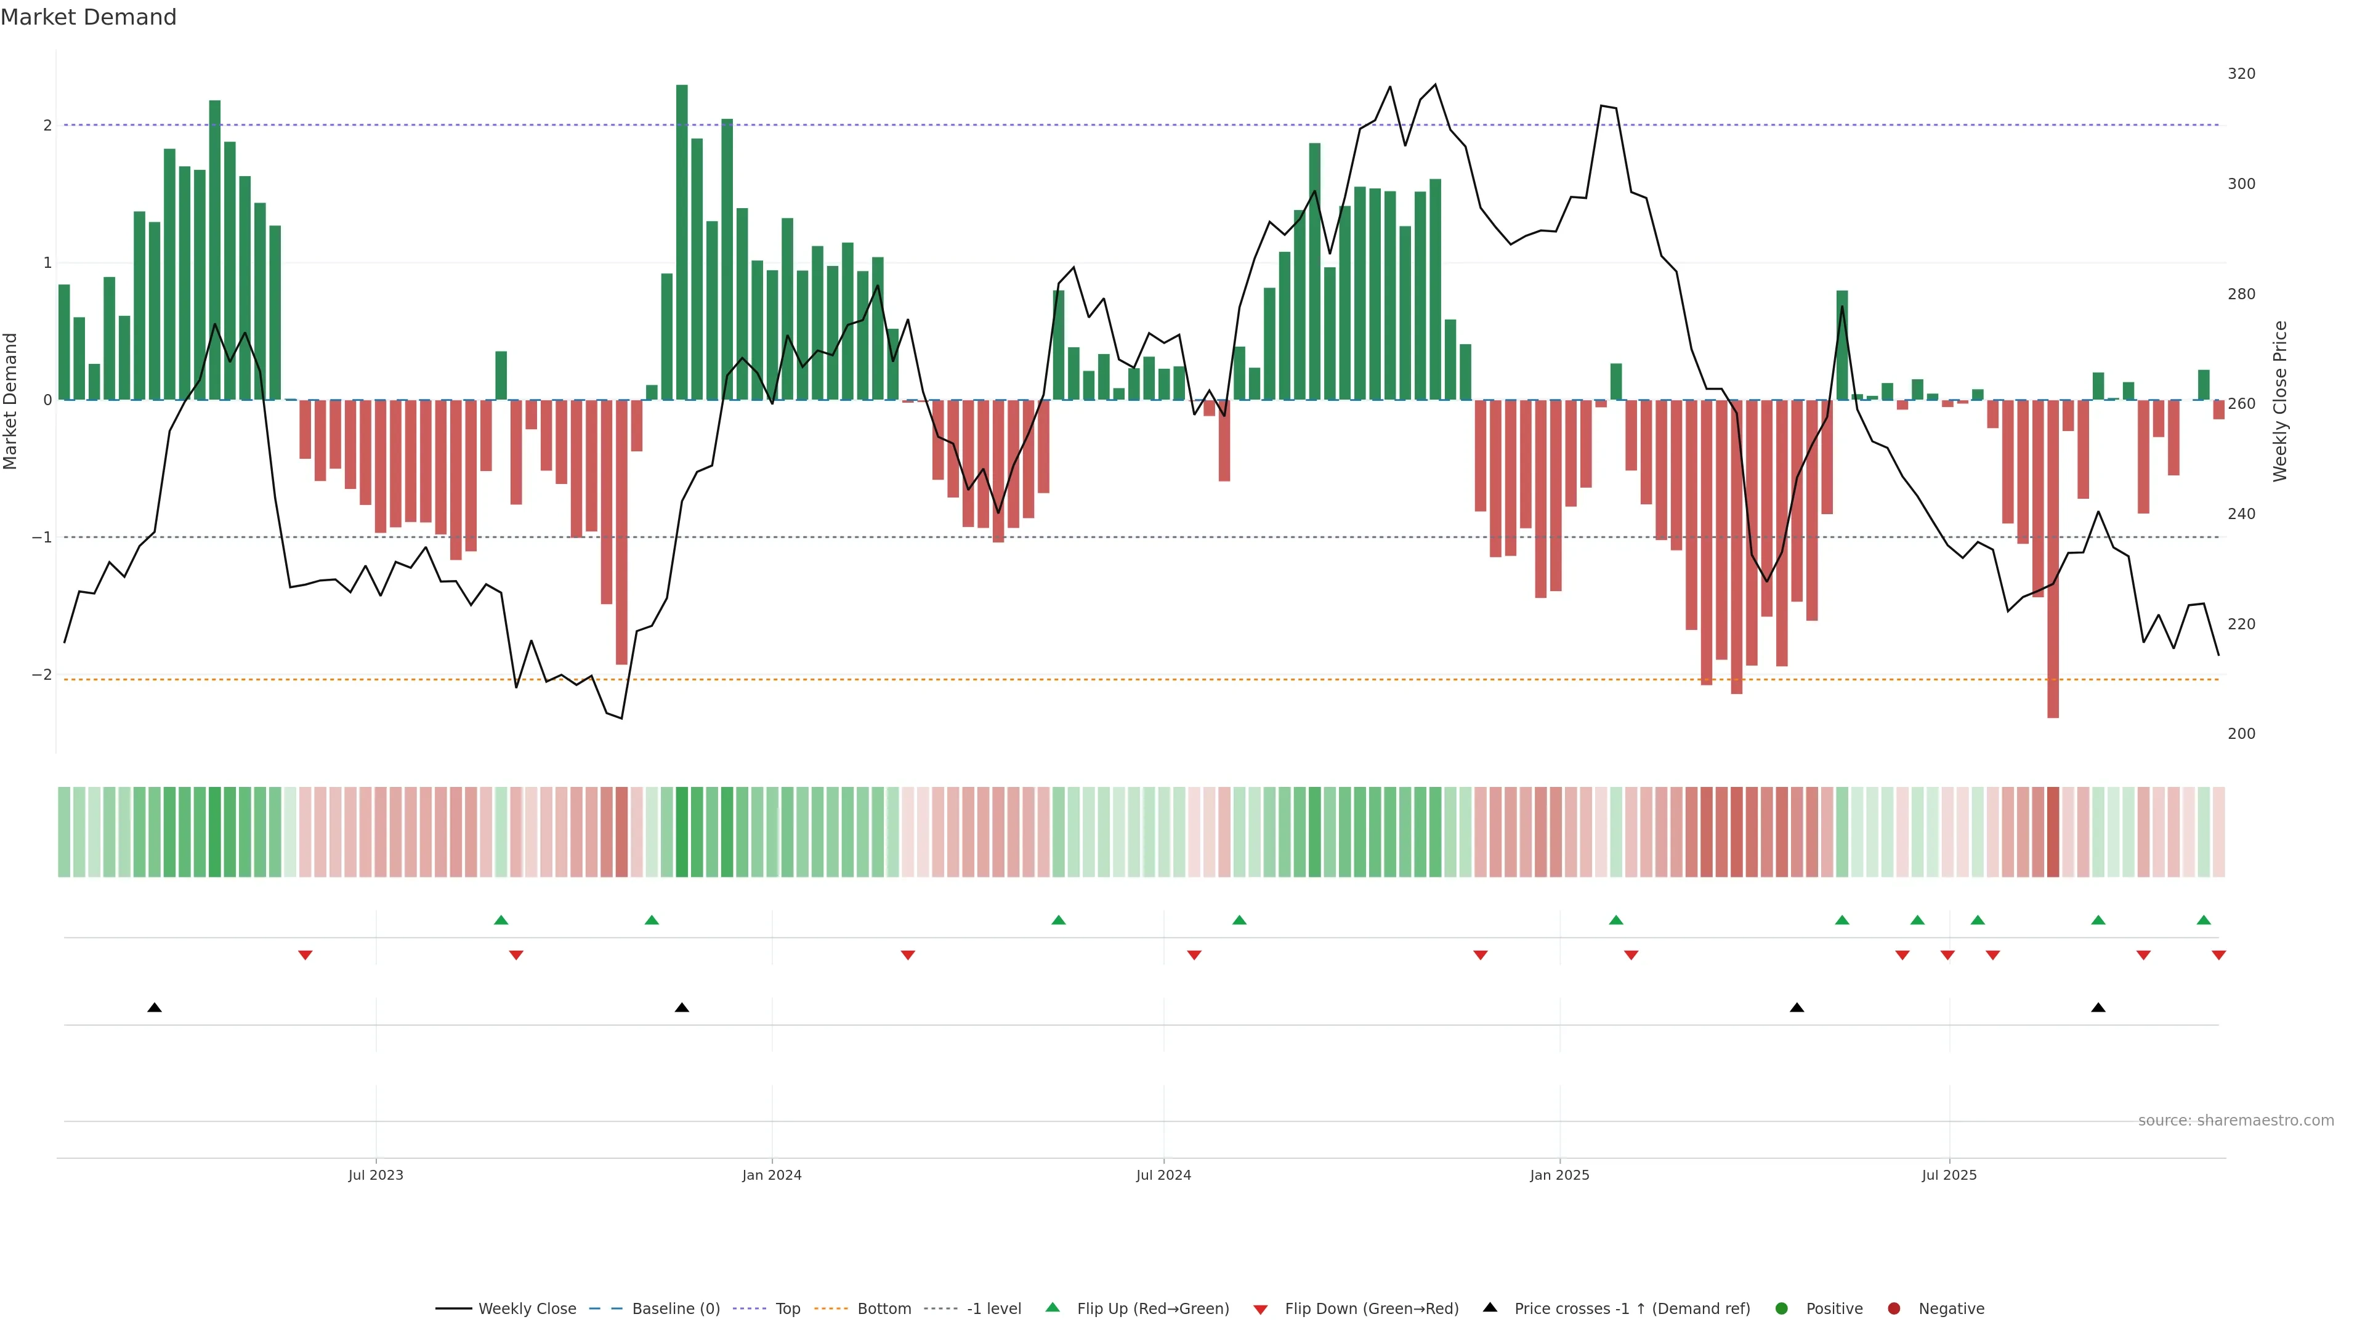Click the first red flip-down marker before Jul 2023

point(305,956)
